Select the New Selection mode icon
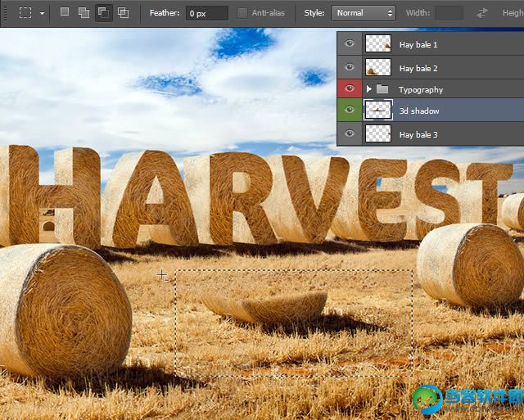The image size is (524, 420). coord(65,12)
